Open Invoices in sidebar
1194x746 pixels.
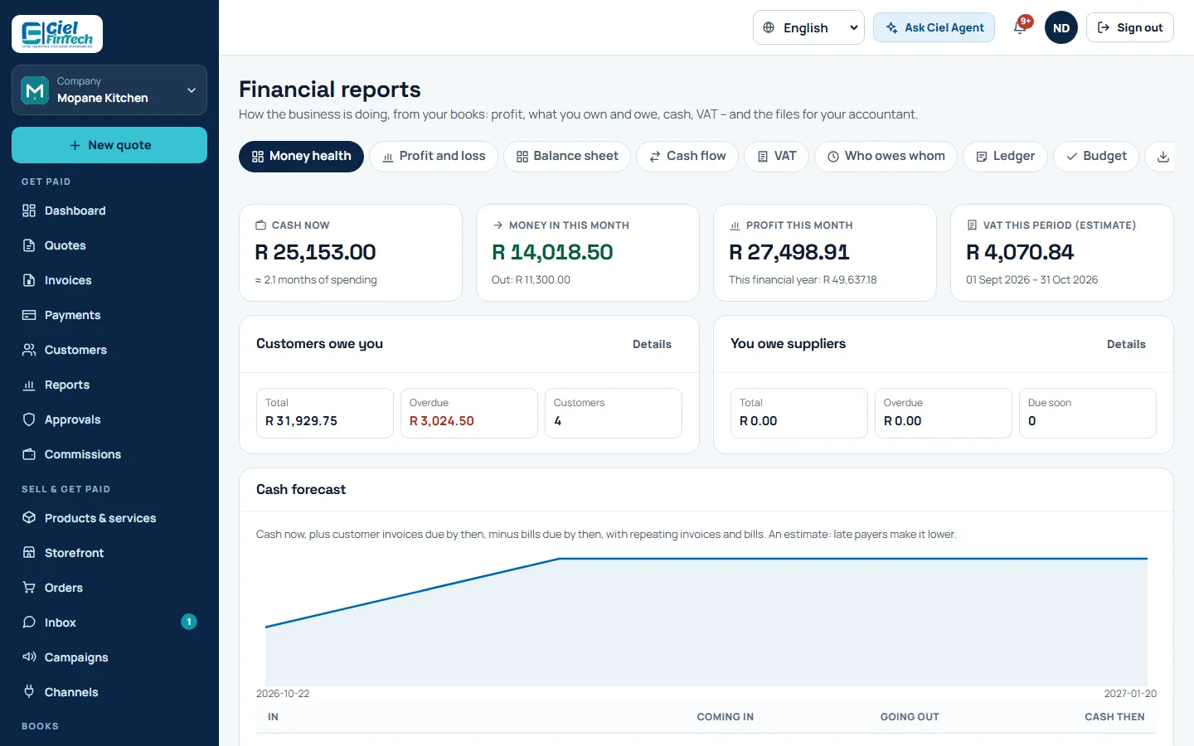click(x=109, y=280)
